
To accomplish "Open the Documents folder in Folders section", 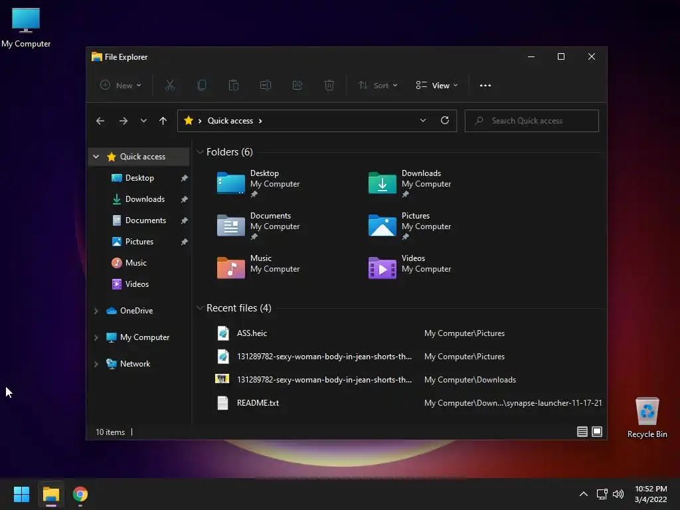I will [x=258, y=226].
